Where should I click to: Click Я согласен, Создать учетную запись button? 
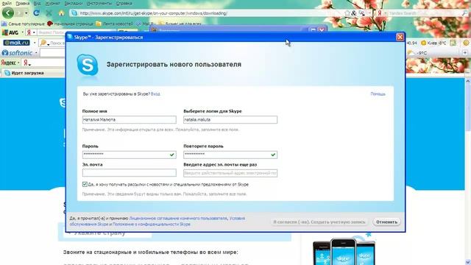coord(319,222)
